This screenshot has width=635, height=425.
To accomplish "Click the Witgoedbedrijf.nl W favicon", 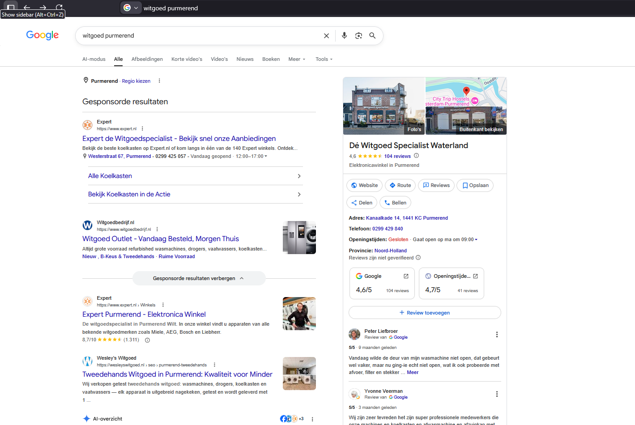I will 87,225.
